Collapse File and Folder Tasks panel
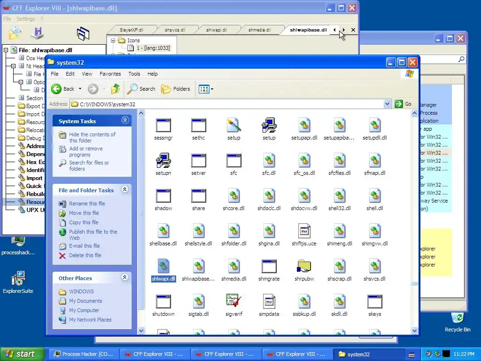The image size is (481, 361). point(124,189)
